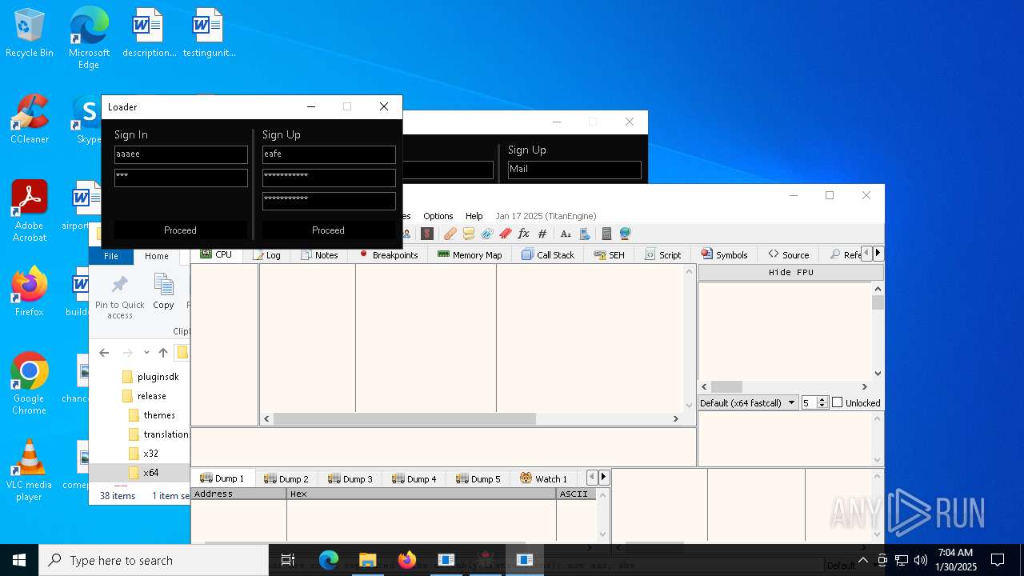
Task: Click the Address column header in dump
Action: (238, 494)
